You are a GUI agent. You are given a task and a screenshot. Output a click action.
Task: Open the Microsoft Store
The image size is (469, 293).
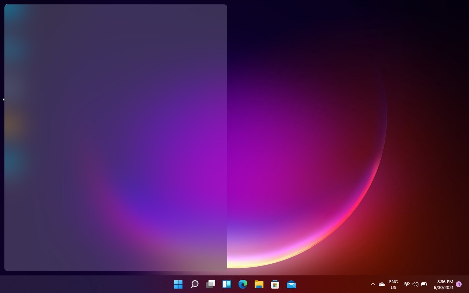(x=275, y=284)
